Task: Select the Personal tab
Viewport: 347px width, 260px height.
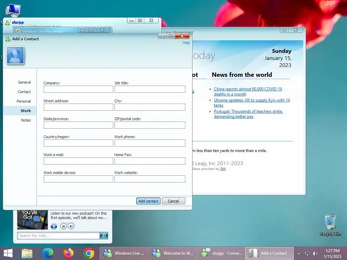Action: (24, 101)
